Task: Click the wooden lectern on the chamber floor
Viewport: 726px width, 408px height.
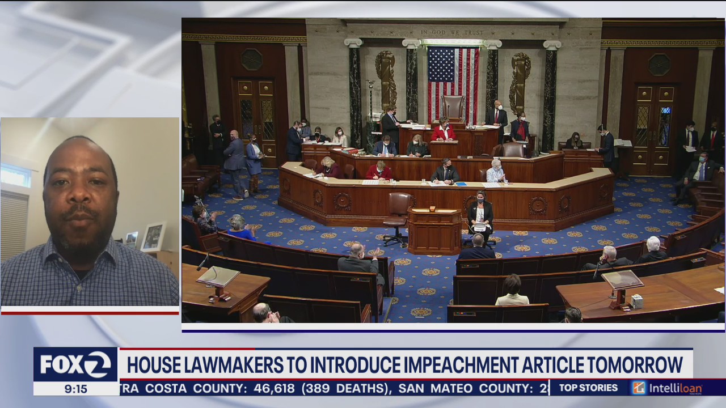Action: [434, 229]
